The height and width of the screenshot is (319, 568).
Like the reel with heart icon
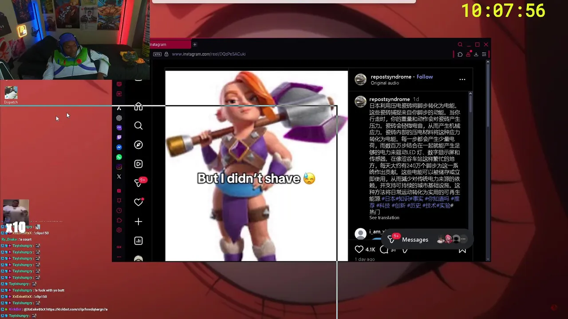[x=359, y=249]
